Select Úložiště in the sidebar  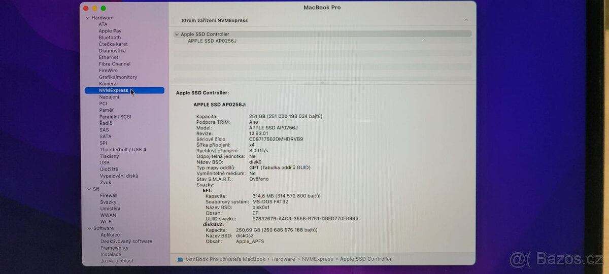pos(109,169)
